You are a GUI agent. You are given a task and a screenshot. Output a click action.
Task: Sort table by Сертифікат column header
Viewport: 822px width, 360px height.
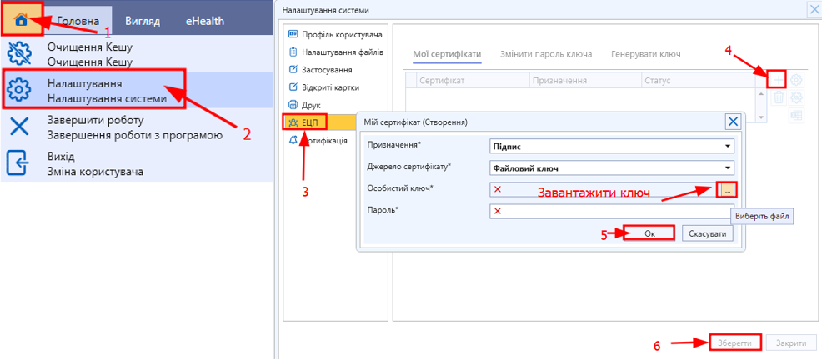[472, 81]
